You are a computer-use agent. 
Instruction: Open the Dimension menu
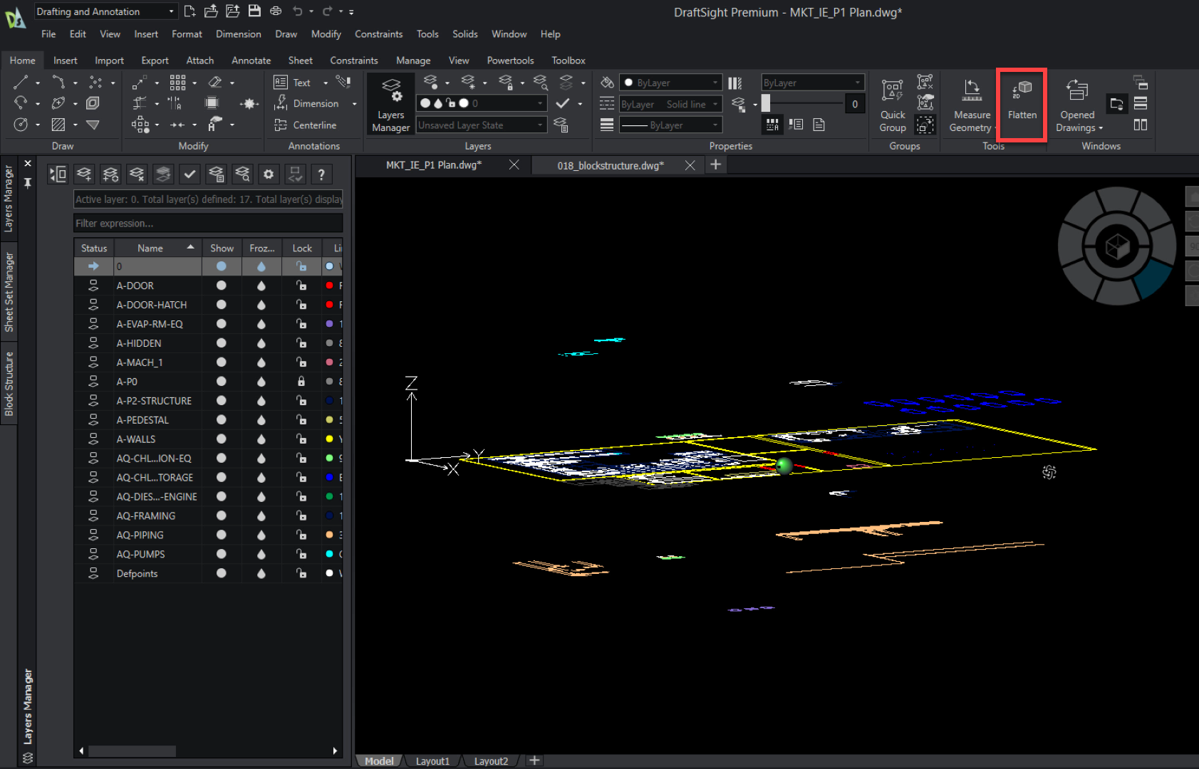click(239, 34)
